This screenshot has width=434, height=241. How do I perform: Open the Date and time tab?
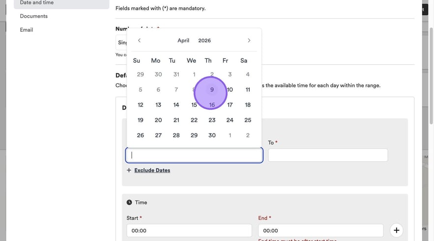click(37, 3)
